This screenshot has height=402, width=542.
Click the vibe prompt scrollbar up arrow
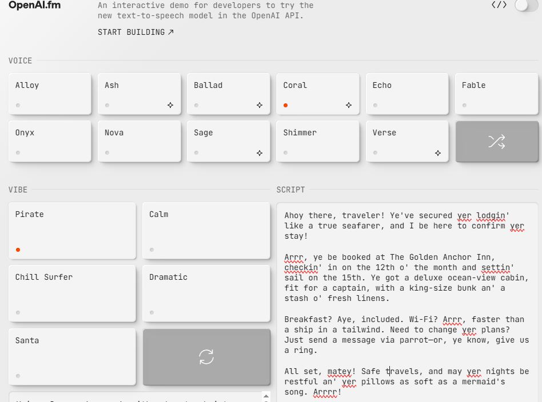[x=265, y=396]
